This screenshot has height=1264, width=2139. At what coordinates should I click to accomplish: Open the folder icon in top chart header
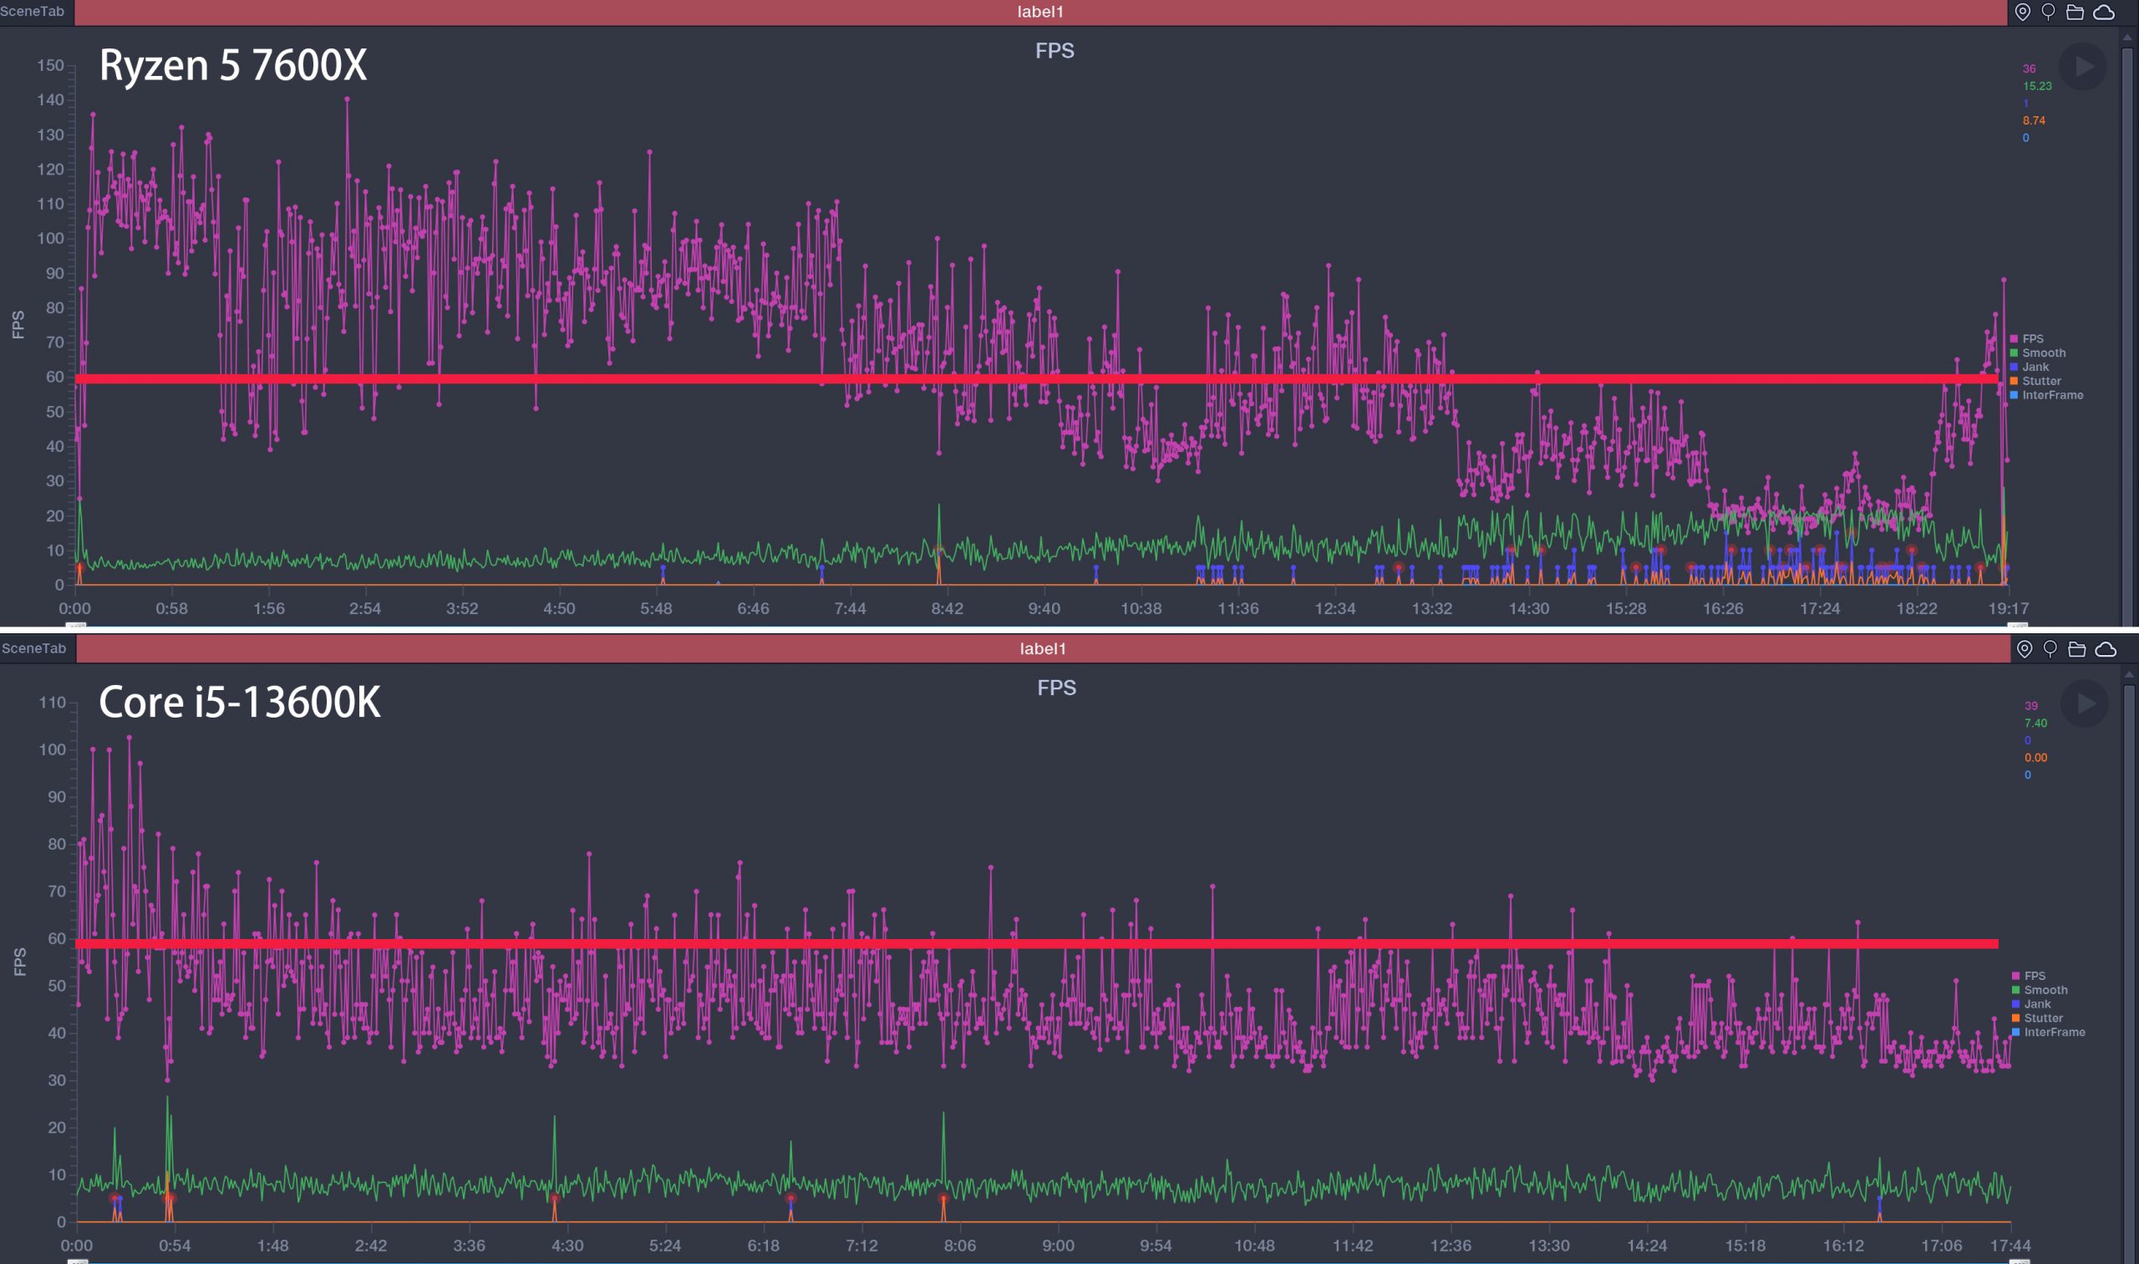(2075, 12)
